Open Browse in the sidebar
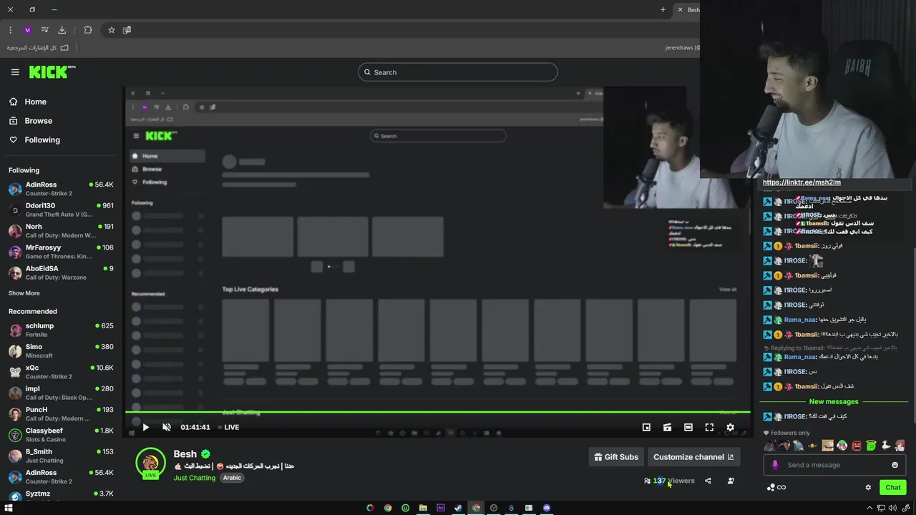The image size is (916, 515). tap(31, 121)
